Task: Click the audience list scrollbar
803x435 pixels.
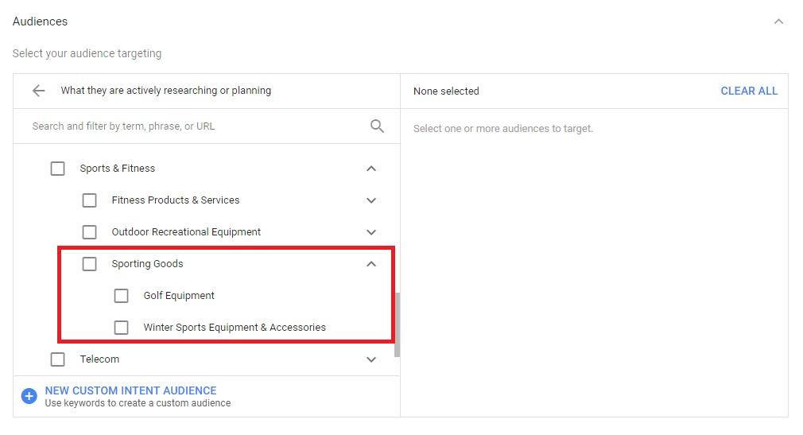Action: click(397, 324)
